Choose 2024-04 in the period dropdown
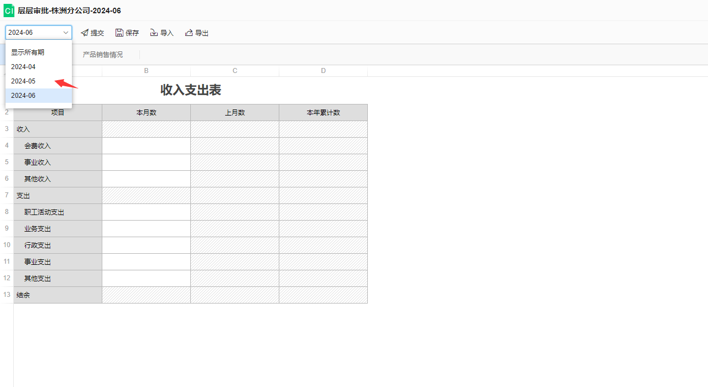Screen dimensions: 708x387 coord(23,67)
